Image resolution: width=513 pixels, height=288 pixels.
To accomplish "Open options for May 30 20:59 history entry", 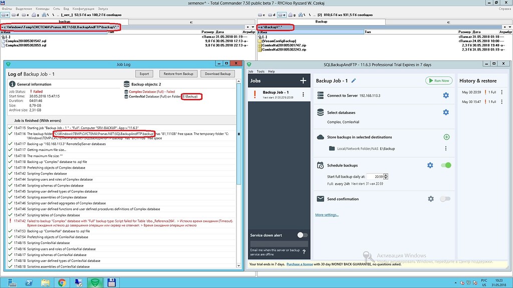I will (501, 92).
